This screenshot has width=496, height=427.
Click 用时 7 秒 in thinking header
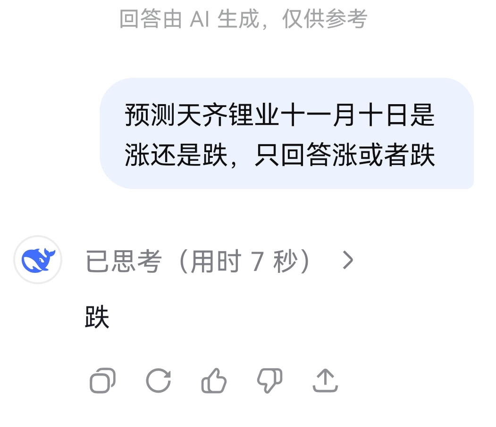click(x=244, y=261)
